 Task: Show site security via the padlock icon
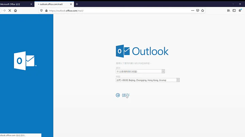[46, 11]
